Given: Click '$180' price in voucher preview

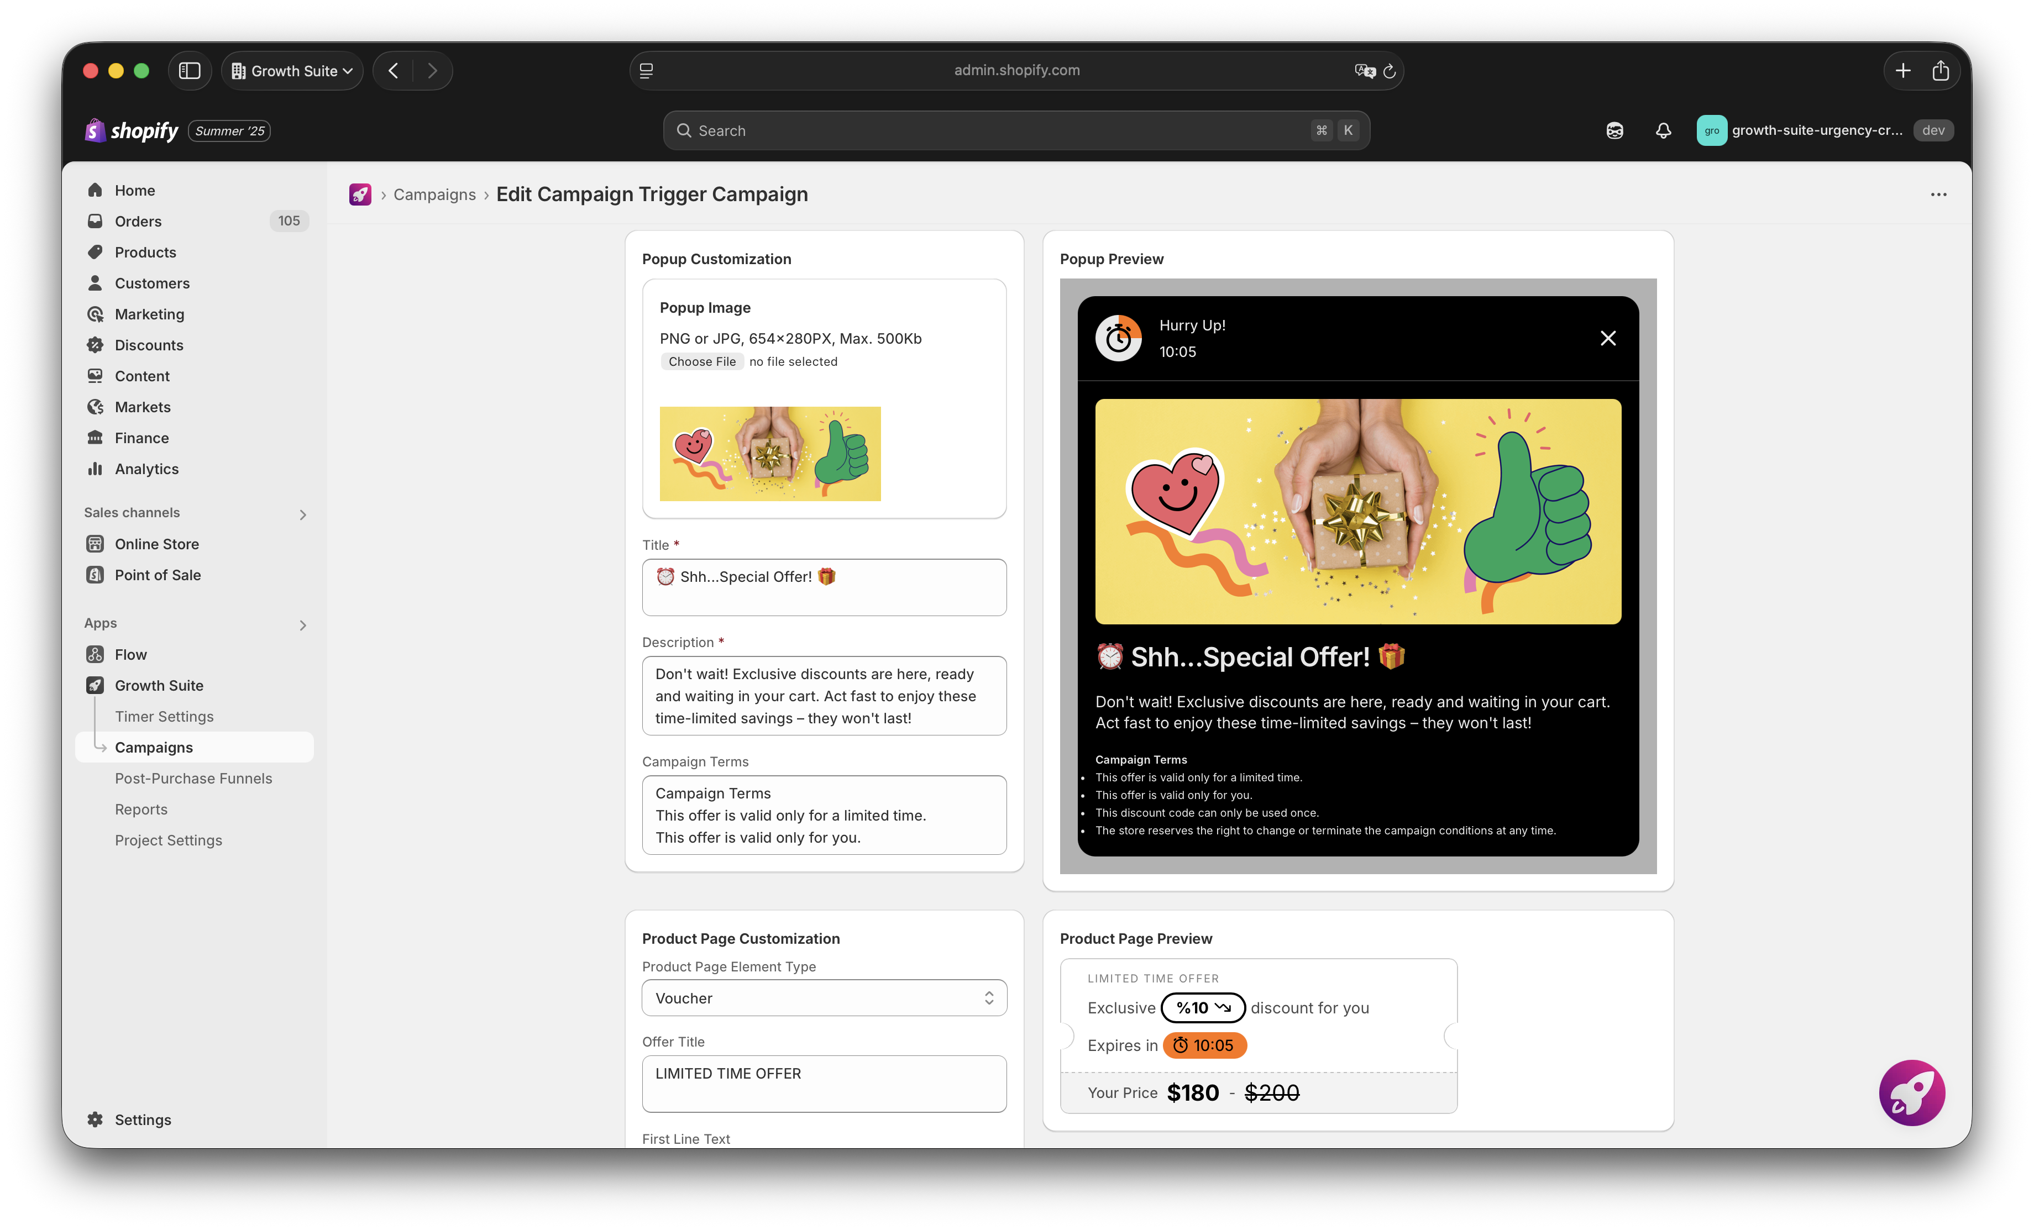Looking at the screenshot, I should click(1193, 1093).
